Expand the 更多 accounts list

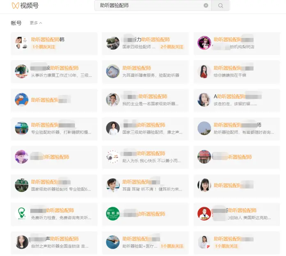click(36, 23)
